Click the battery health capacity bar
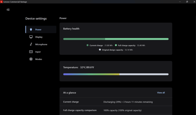This screenshot has width=196, height=115. tap(116, 39)
